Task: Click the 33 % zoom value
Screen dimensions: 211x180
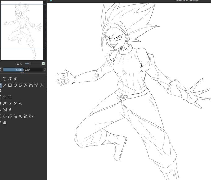Action: click(x=19, y=64)
